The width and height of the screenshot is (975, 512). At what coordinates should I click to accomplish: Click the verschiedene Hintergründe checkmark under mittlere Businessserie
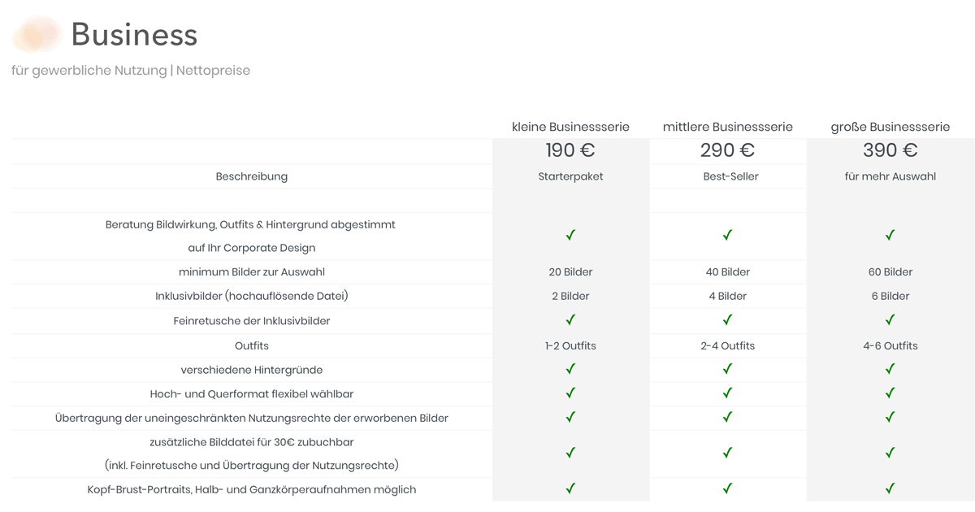(727, 368)
